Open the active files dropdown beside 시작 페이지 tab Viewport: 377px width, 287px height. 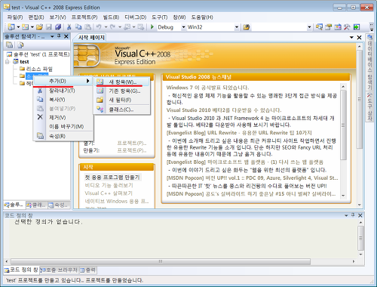351,38
